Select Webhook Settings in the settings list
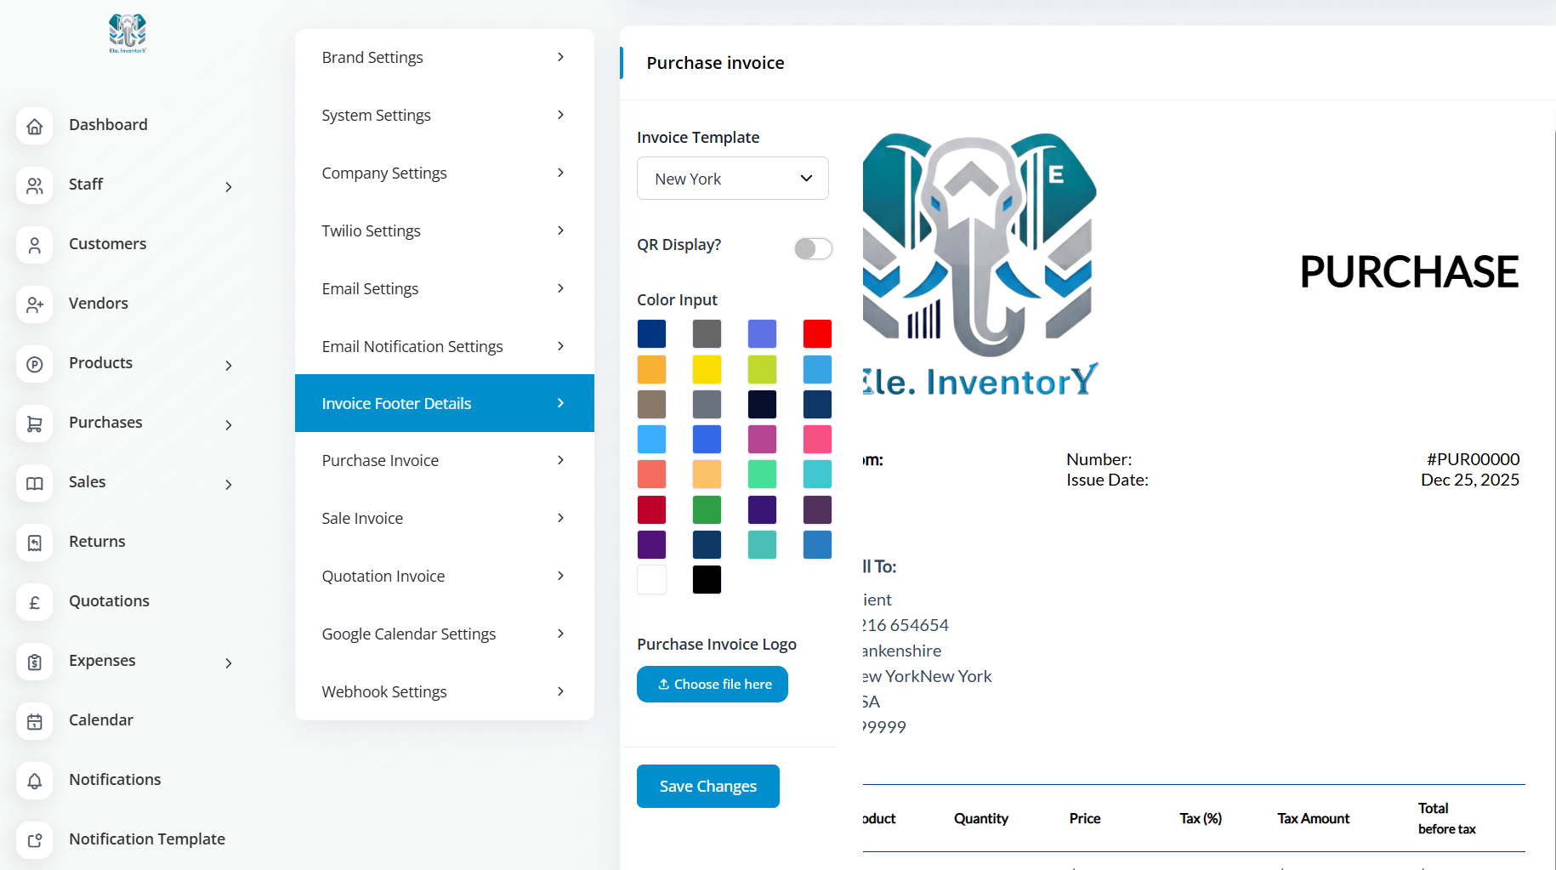The width and height of the screenshot is (1556, 870). tap(443, 692)
